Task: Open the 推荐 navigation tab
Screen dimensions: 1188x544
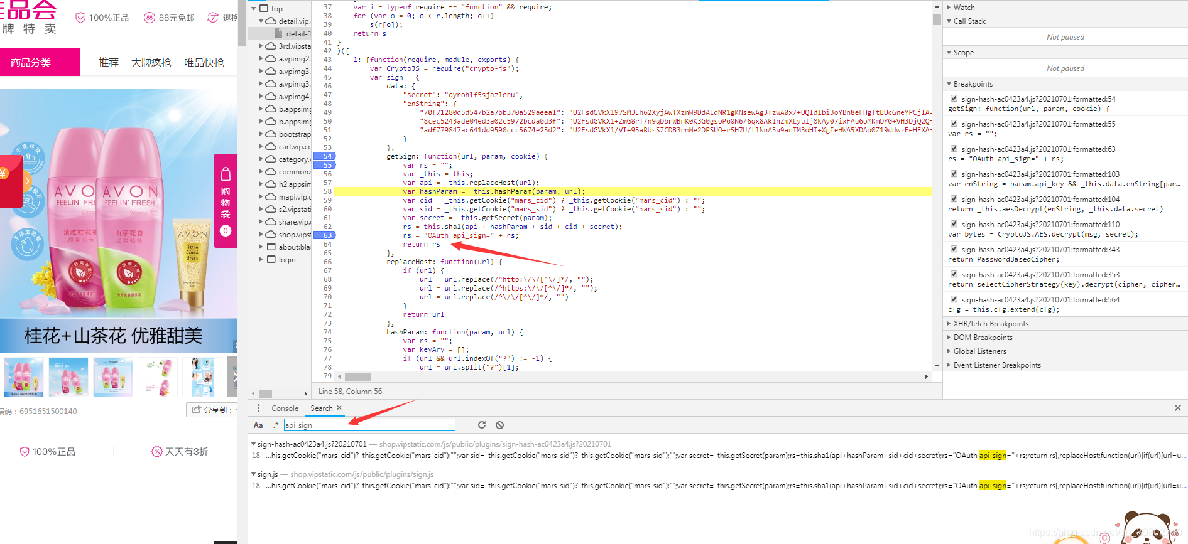Action: click(x=109, y=63)
